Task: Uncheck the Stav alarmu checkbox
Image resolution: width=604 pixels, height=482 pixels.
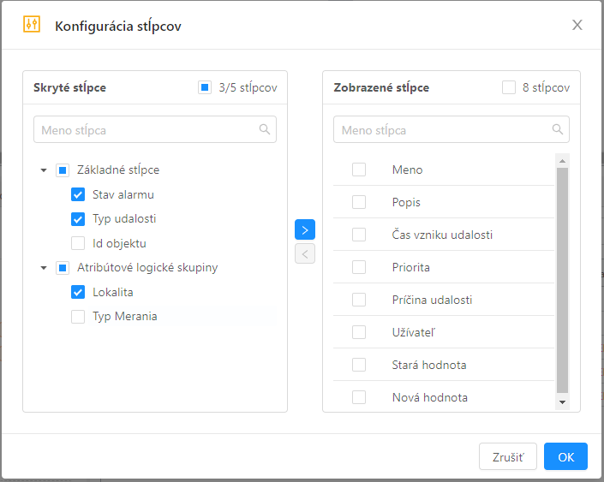Action: pos(78,194)
